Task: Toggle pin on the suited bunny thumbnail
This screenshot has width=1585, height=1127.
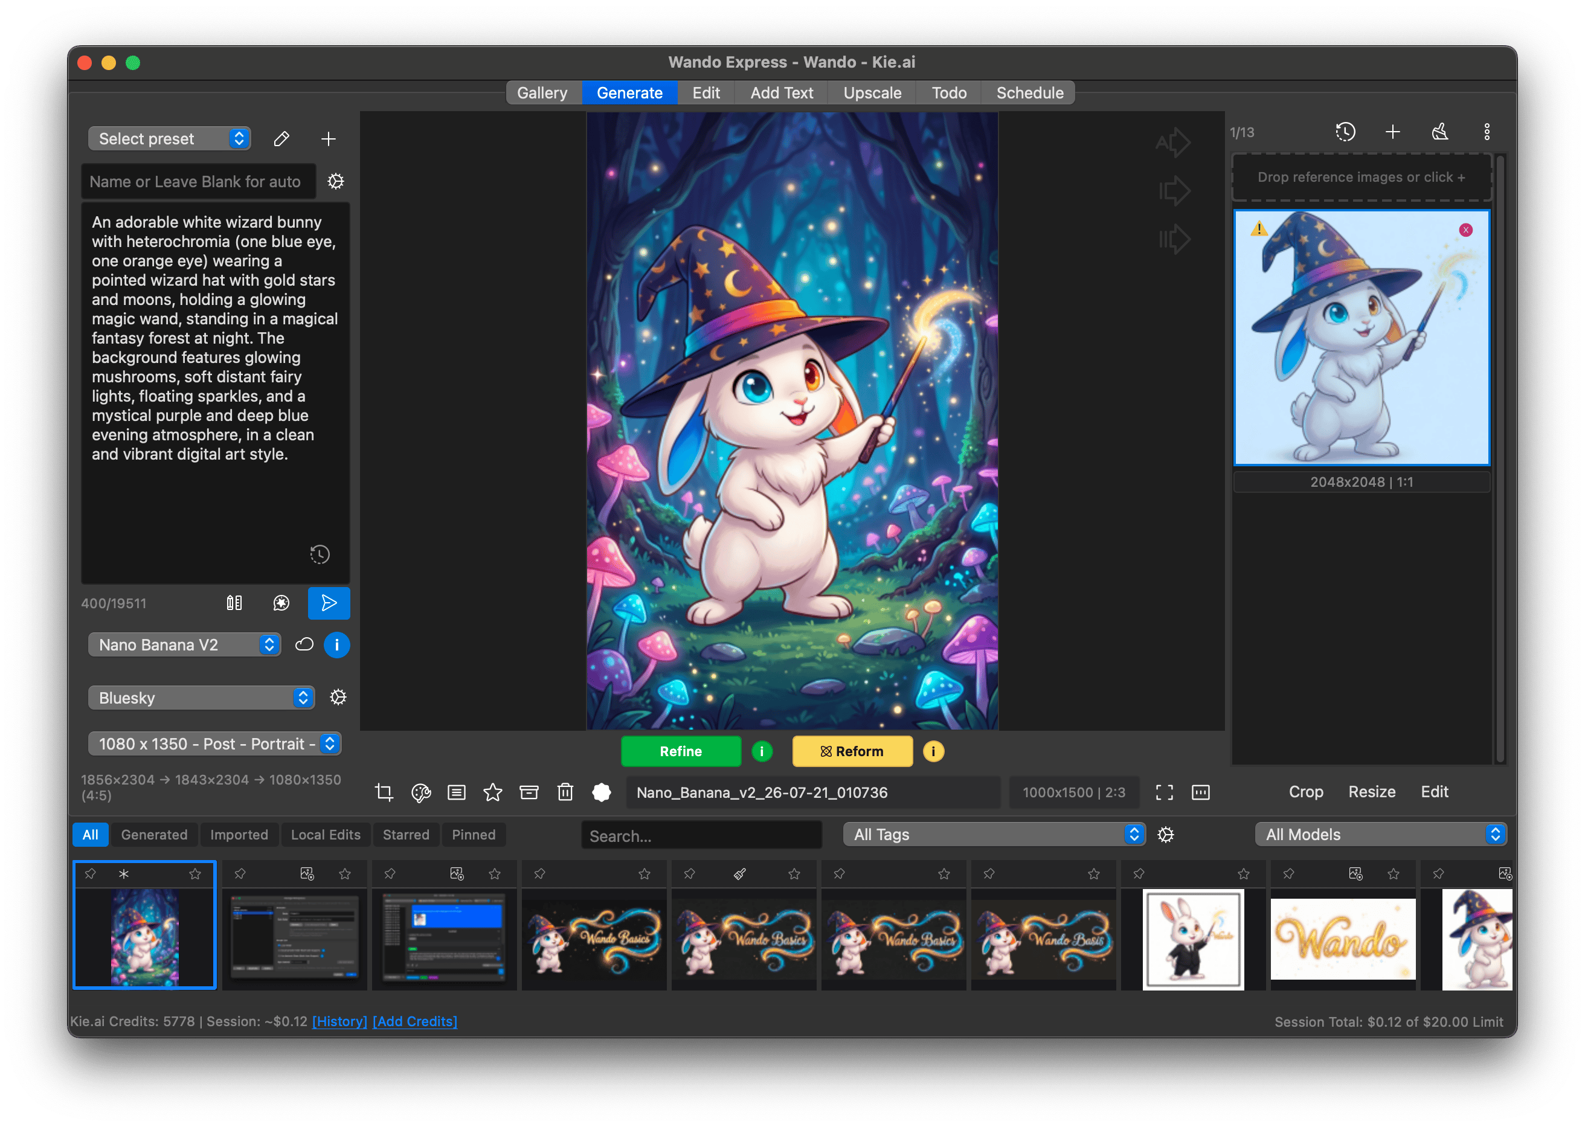Action: click(x=1139, y=874)
